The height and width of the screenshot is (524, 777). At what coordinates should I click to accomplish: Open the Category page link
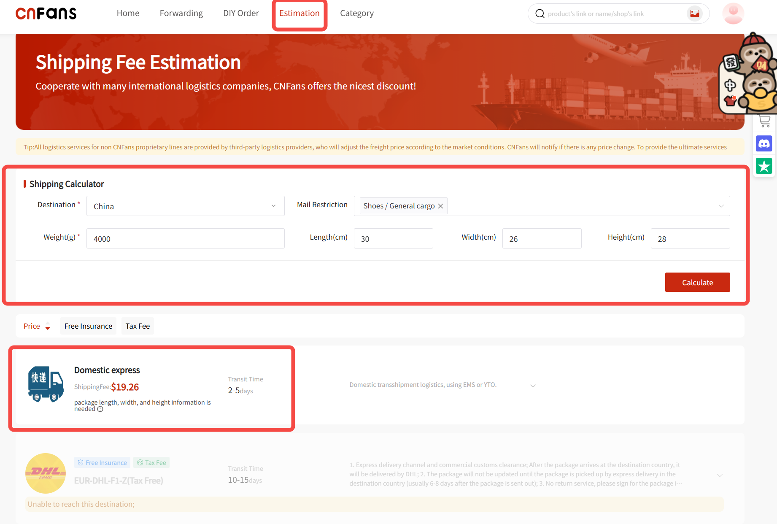click(356, 14)
